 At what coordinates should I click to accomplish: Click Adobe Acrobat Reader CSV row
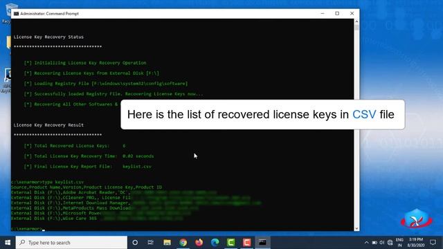click(x=114, y=192)
